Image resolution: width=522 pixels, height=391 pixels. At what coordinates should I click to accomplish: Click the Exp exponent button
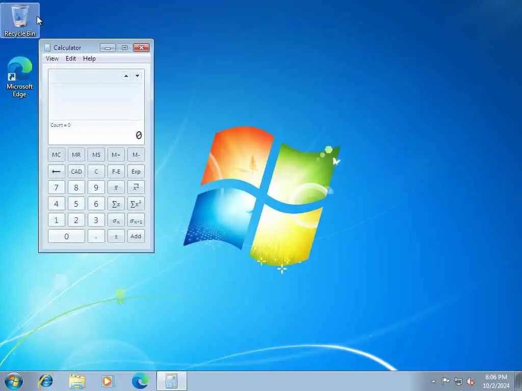136,171
